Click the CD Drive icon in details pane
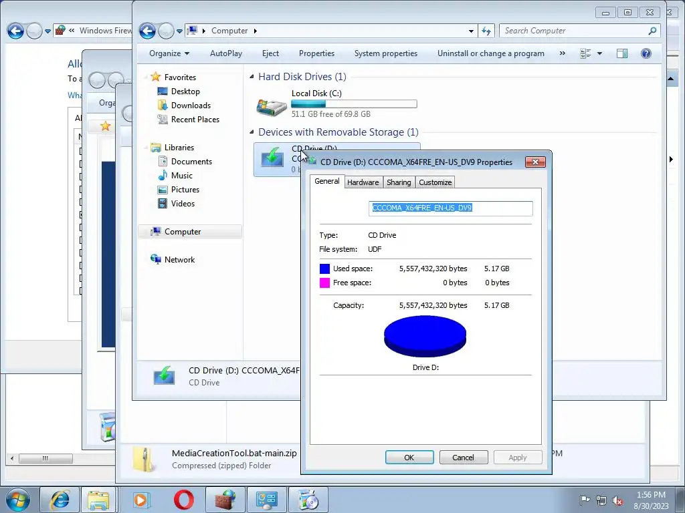Viewport: 685px width, 513px height. (165, 377)
